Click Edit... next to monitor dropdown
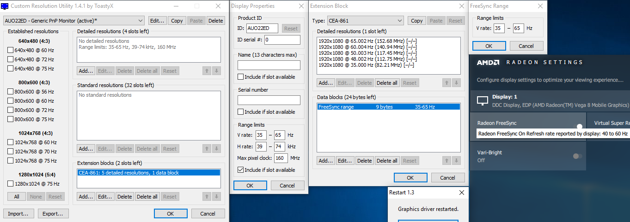 pos(158,21)
